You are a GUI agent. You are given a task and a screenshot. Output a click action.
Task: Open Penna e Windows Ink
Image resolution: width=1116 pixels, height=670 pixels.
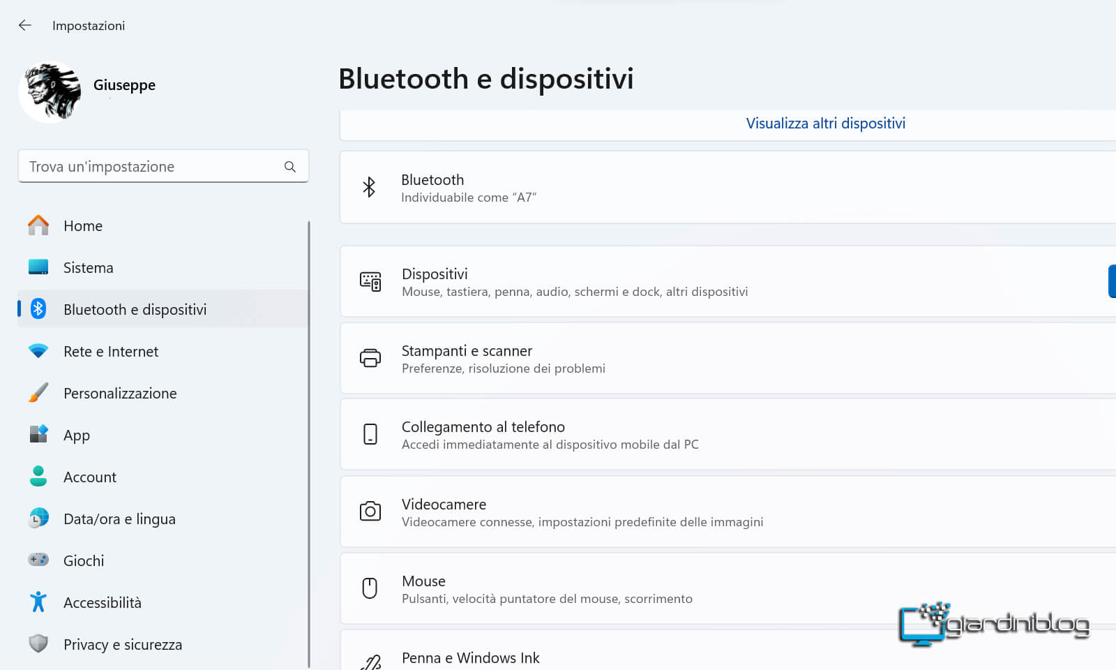727,650
